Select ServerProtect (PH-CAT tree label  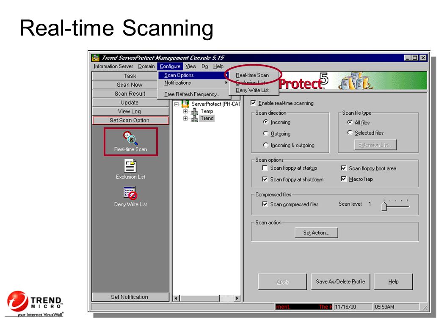coord(216,104)
